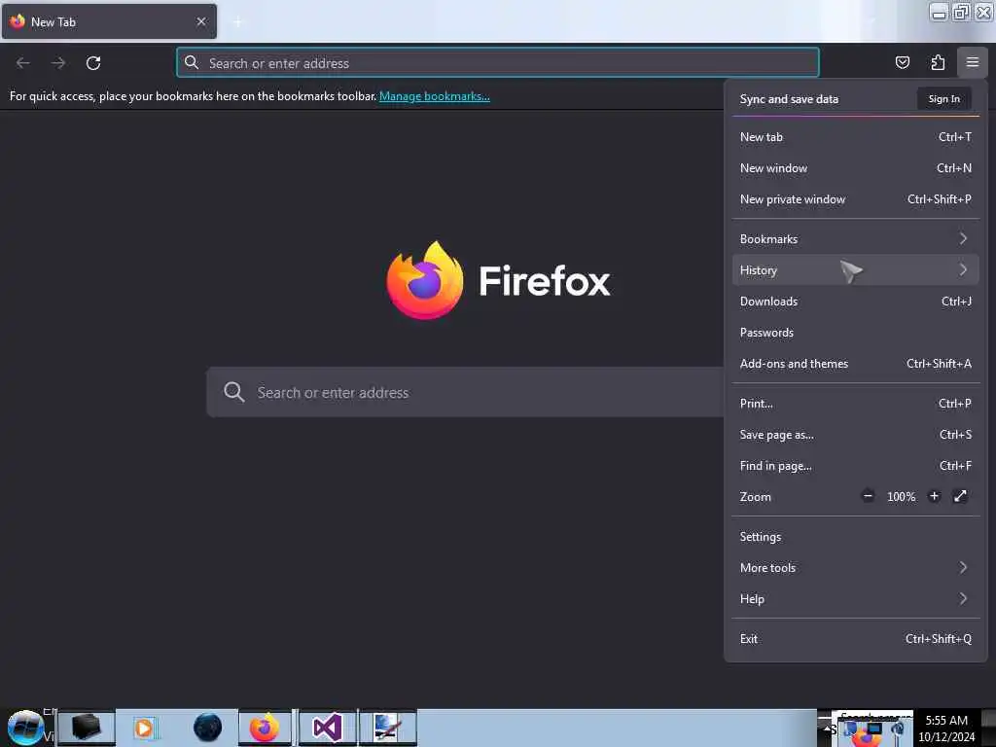The height and width of the screenshot is (747, 996).
Task: Reload the current page
Action: click(93, 63)
